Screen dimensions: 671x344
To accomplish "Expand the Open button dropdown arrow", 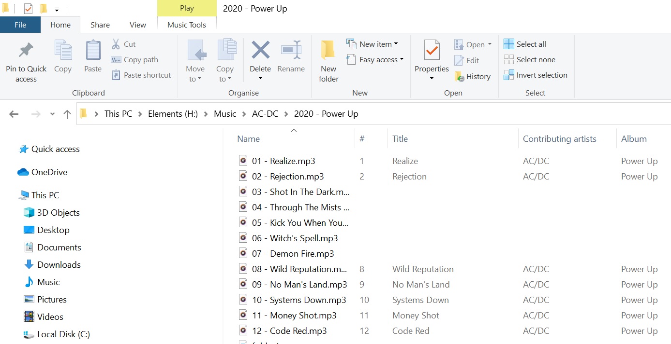I will point(490,44).
